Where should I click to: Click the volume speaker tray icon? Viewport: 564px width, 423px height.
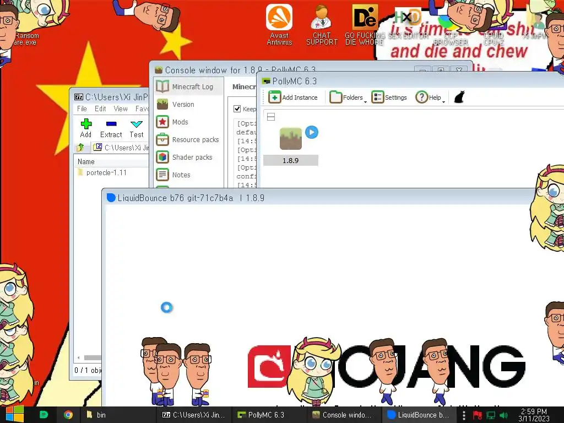(x=503, y=415)
